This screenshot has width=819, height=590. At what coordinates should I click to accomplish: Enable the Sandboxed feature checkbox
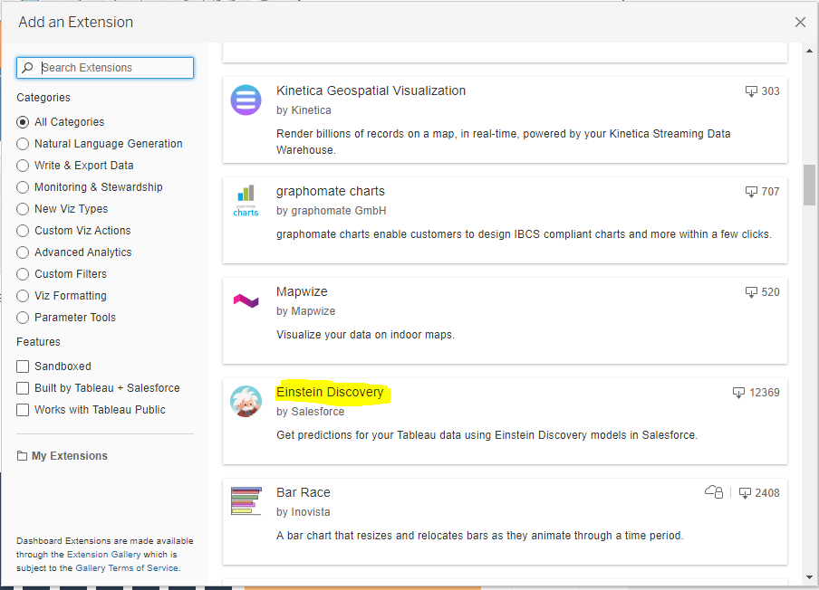coord(23,366)
